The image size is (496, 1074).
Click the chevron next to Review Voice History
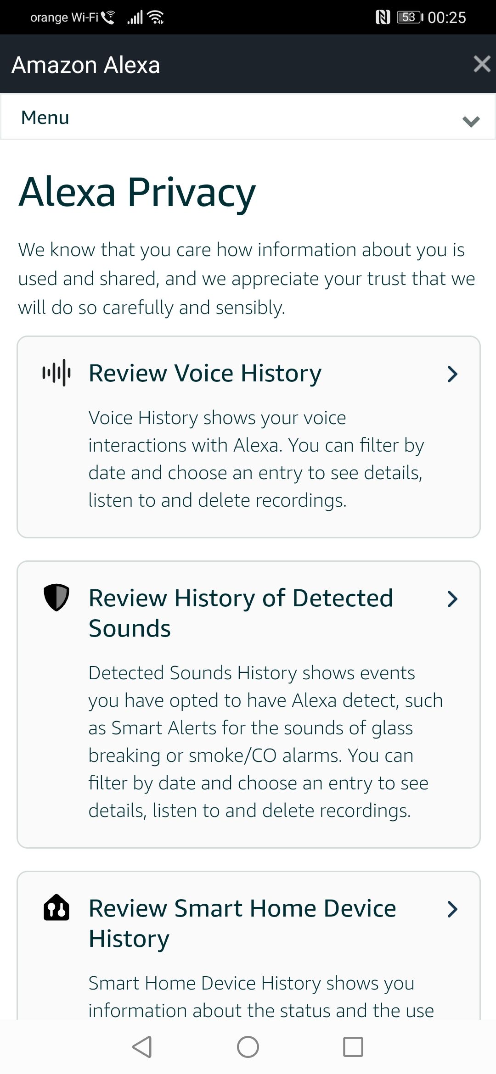point(453,375)
